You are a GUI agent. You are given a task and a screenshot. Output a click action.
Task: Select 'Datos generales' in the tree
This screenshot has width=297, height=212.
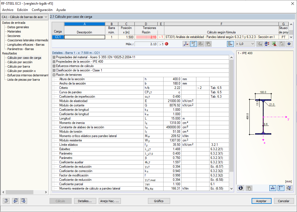(x=18, y=27)
